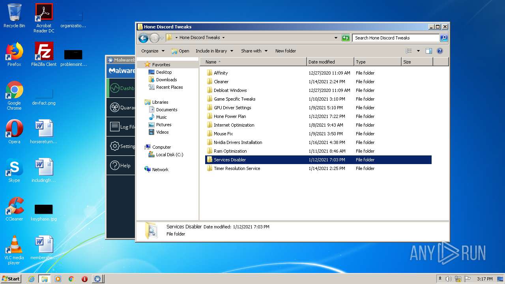Image resolution: width=505 pixels, height=284 pixels.
Task: Click the Explorer Help question mark icon
Action: (440, 51)
